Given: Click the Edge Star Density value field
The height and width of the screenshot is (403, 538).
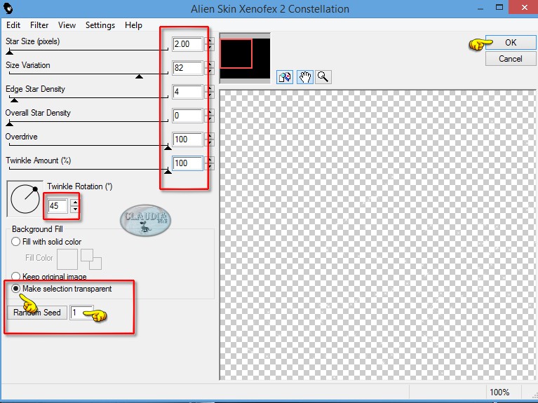Looking at the screenshot, I should point(187,92).
